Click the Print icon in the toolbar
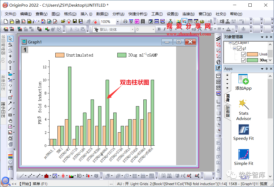This screenshot has height=187, width=274. pos(125,21)
